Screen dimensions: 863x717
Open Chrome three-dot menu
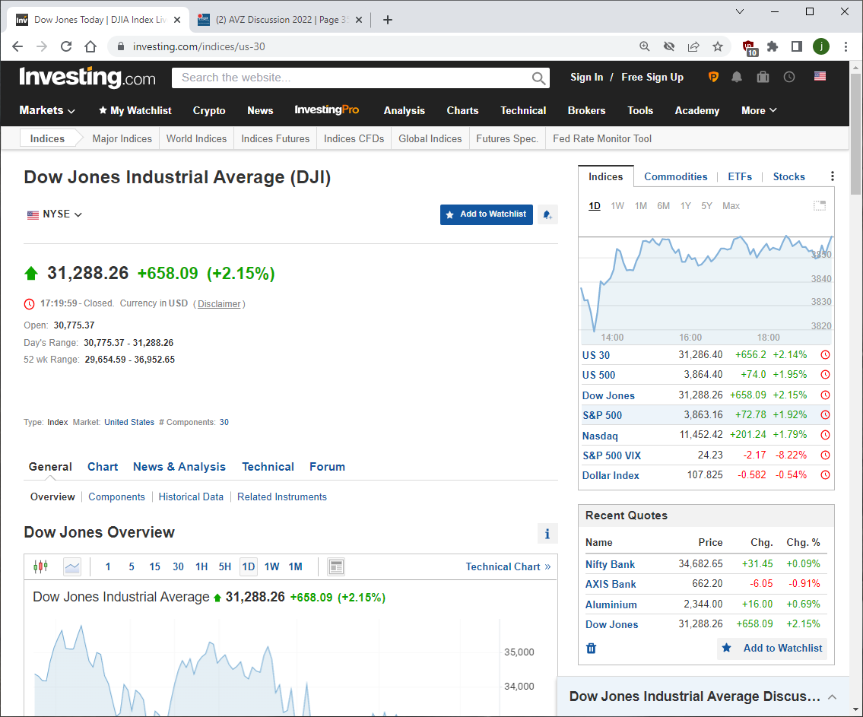[x=846, y=47]
